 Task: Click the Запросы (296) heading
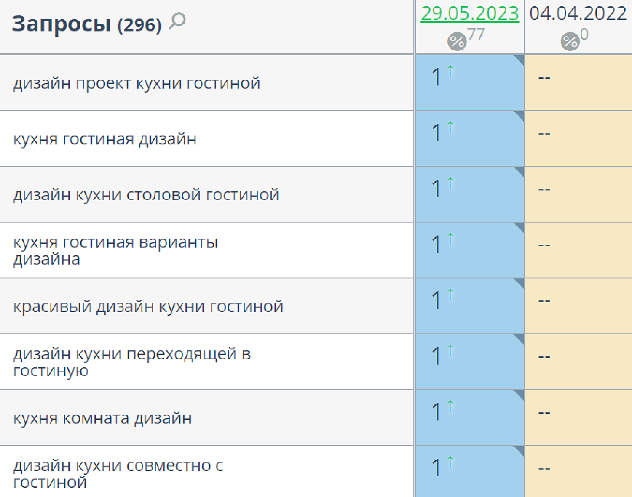point(87,24)
